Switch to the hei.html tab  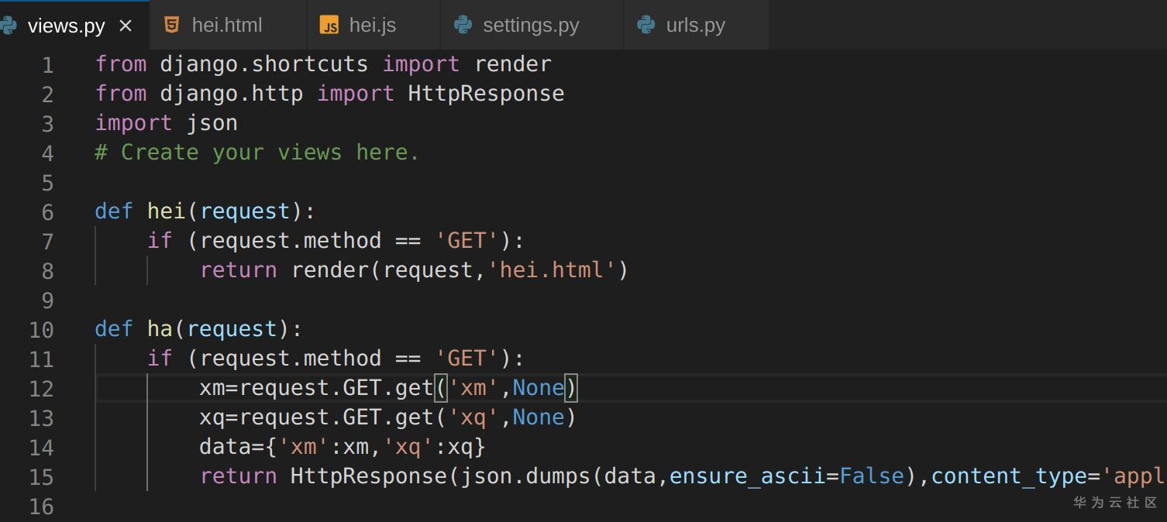(226, 25)
